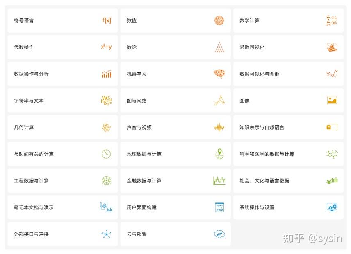The image size is (351, 254).
Task: Select the 符号语言 f[x] icon
Action: (106, 20)
